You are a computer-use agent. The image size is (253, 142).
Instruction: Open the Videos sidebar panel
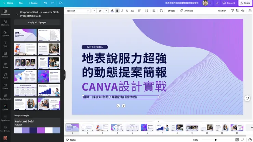pos(5,86)
